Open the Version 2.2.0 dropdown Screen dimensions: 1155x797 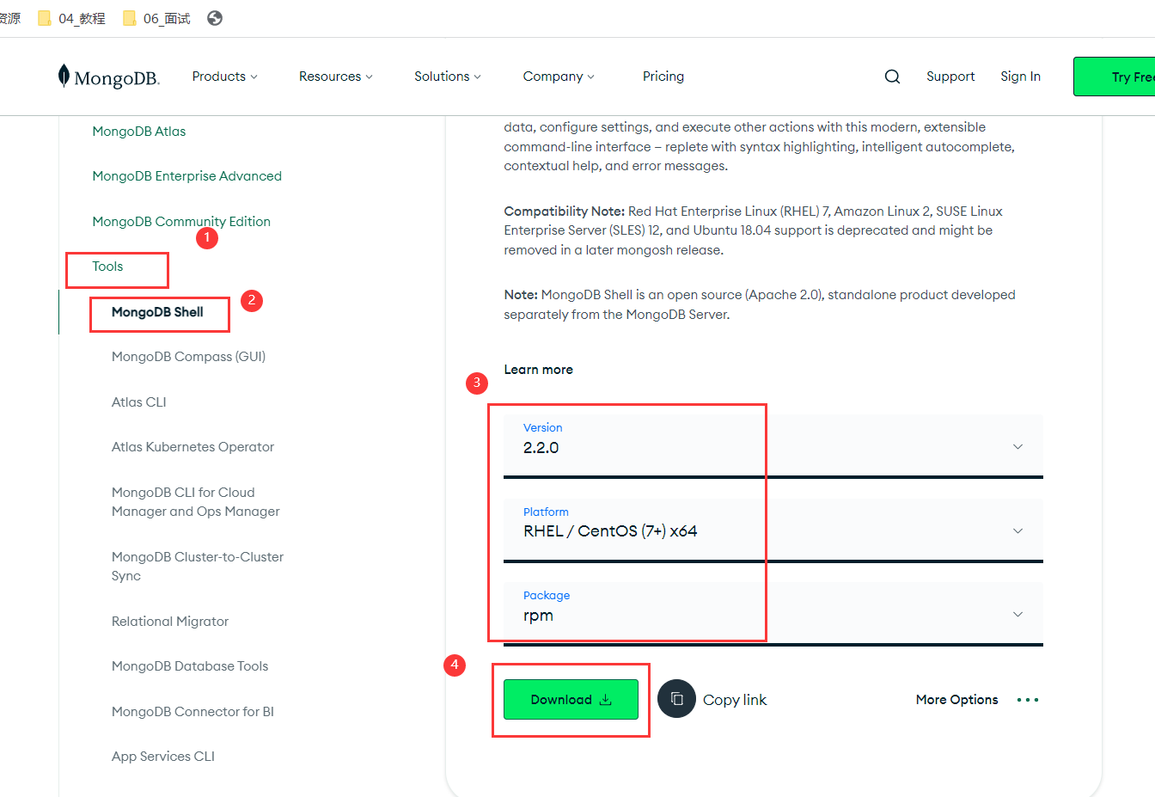(x=773, y=446)
